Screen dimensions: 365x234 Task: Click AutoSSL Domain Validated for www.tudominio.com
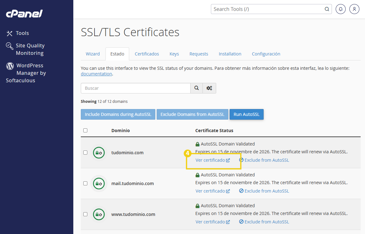coord(225,206)
